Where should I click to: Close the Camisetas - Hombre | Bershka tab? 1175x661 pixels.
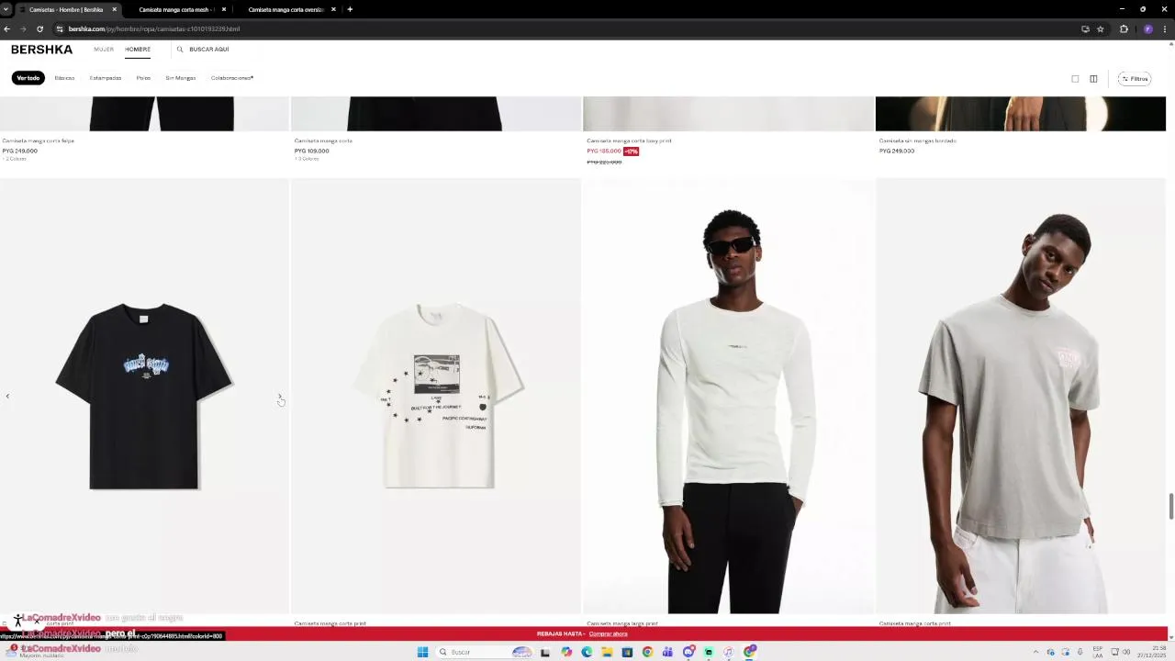[x=115, y=9]
